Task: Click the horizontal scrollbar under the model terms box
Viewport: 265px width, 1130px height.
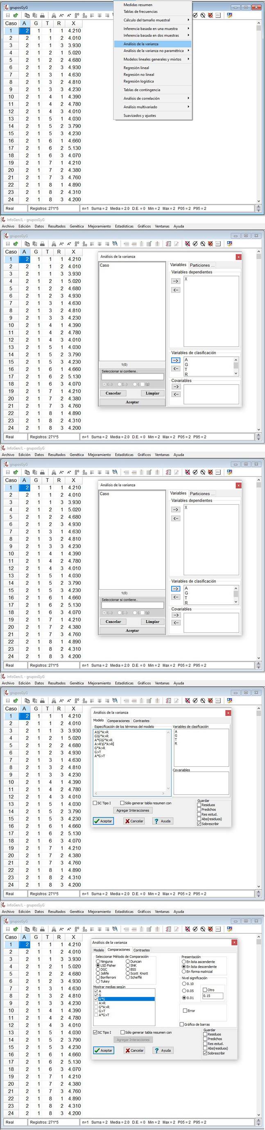Action: 131,793
